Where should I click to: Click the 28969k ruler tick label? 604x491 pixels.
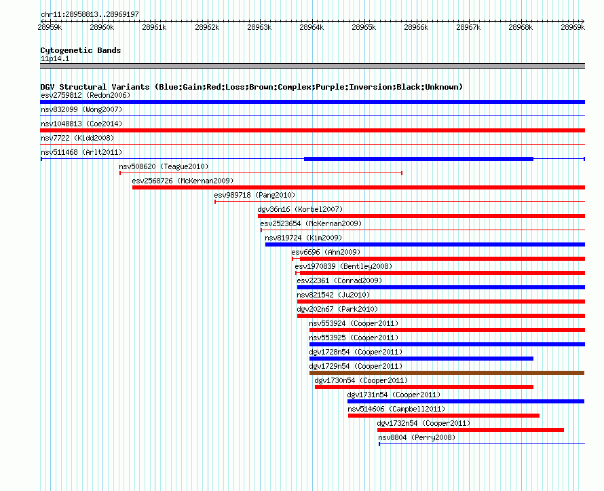(573, 27)
